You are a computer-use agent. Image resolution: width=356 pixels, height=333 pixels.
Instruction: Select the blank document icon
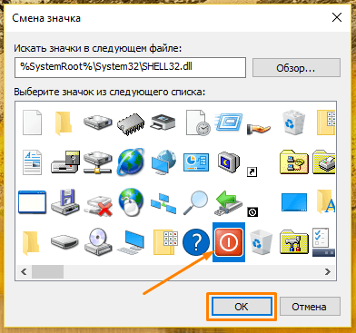(32, 122)
